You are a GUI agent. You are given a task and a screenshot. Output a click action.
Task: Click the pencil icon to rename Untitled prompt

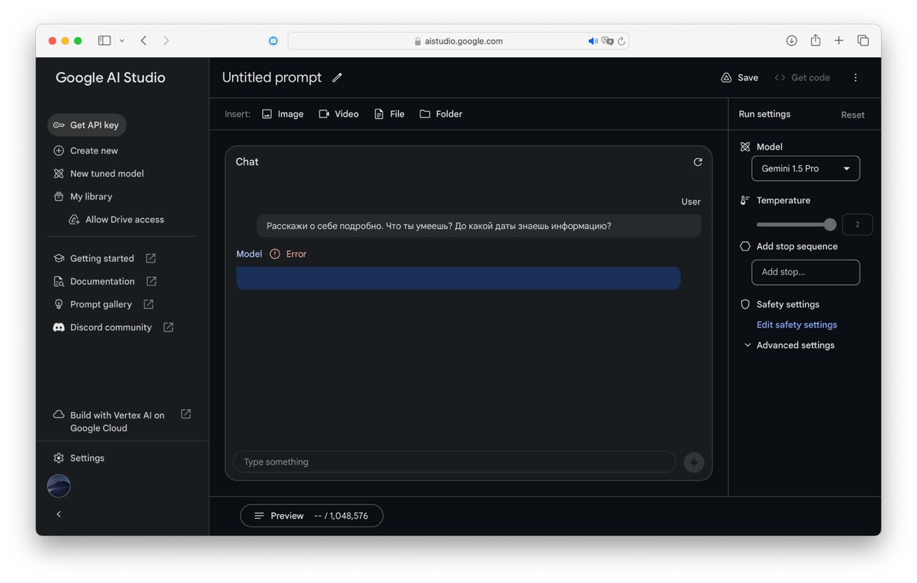click(x=337, y=77)
